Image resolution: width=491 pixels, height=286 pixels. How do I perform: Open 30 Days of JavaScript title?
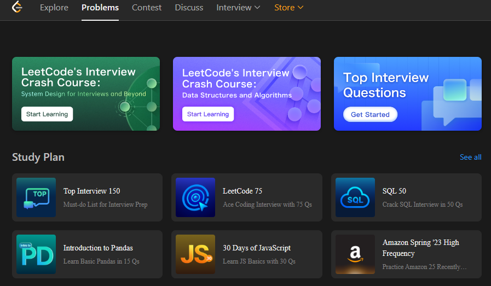(257, 248)
